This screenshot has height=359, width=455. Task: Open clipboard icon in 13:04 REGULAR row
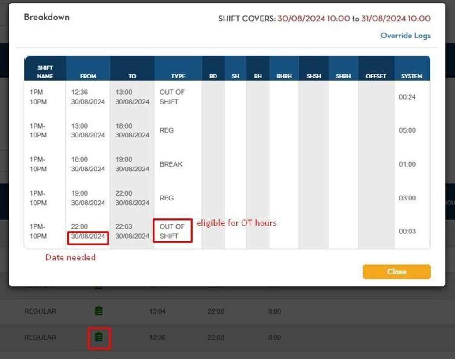pyautogui.click(x=99, y=311)
